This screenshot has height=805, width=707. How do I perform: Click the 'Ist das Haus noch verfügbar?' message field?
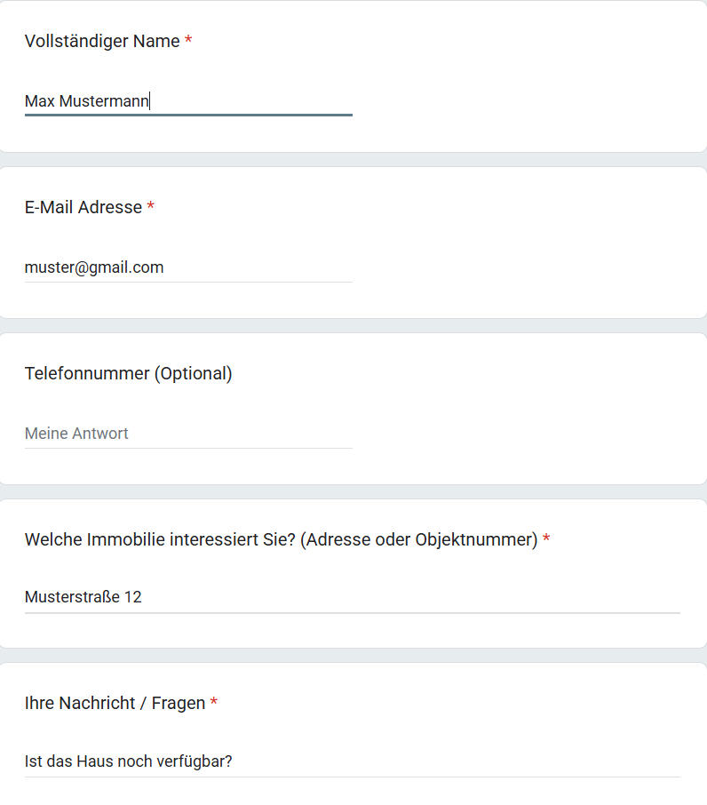click(x=352, y=761)
